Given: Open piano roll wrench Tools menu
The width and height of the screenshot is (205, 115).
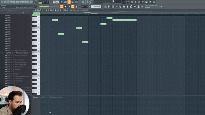Looking at the screenshot, I should [36, 10].
